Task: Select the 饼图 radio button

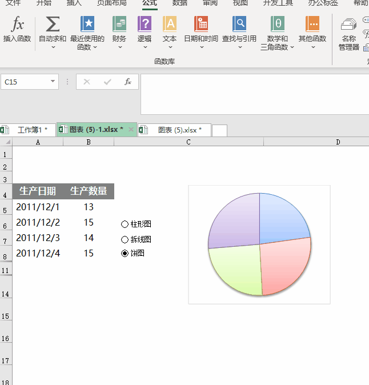Action: point(125,254)
